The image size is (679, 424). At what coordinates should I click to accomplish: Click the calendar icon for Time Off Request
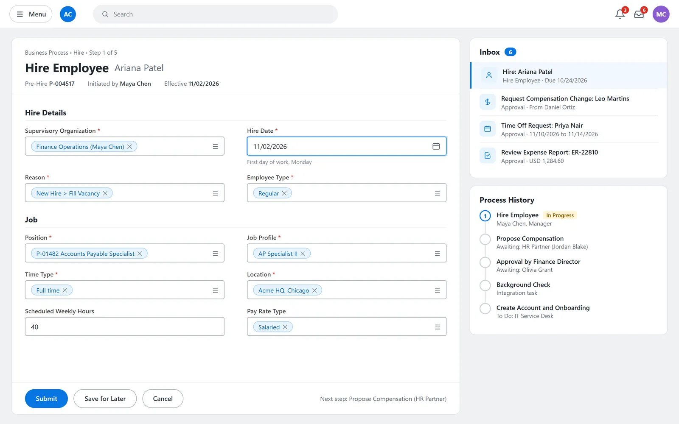pyautogui.click(x=488, y=129)
